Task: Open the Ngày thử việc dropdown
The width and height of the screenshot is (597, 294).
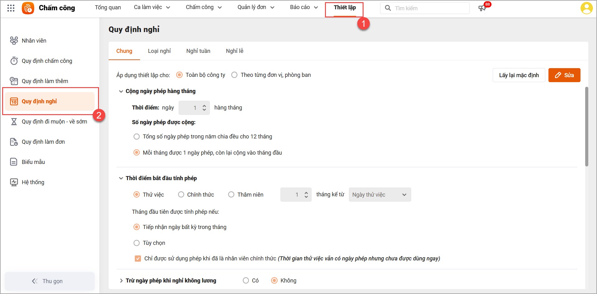Action: point(379,195)
